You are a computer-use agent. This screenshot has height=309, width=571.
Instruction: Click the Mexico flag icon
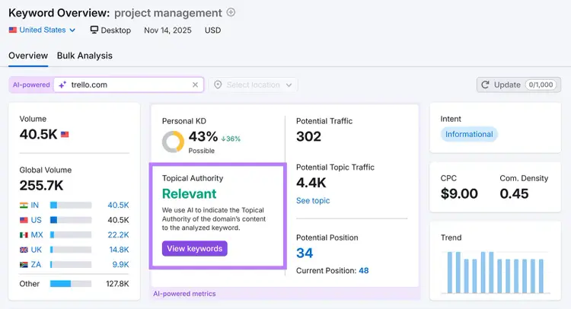tap(24, 234)
